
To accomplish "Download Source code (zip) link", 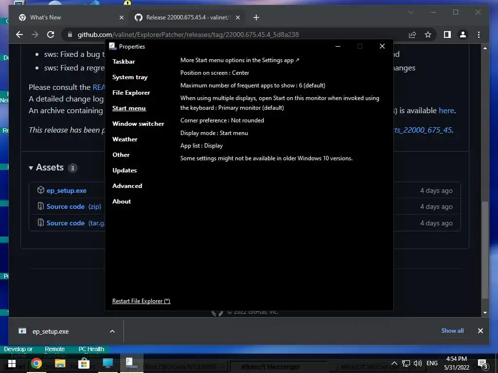I will (x=74, y=206).
